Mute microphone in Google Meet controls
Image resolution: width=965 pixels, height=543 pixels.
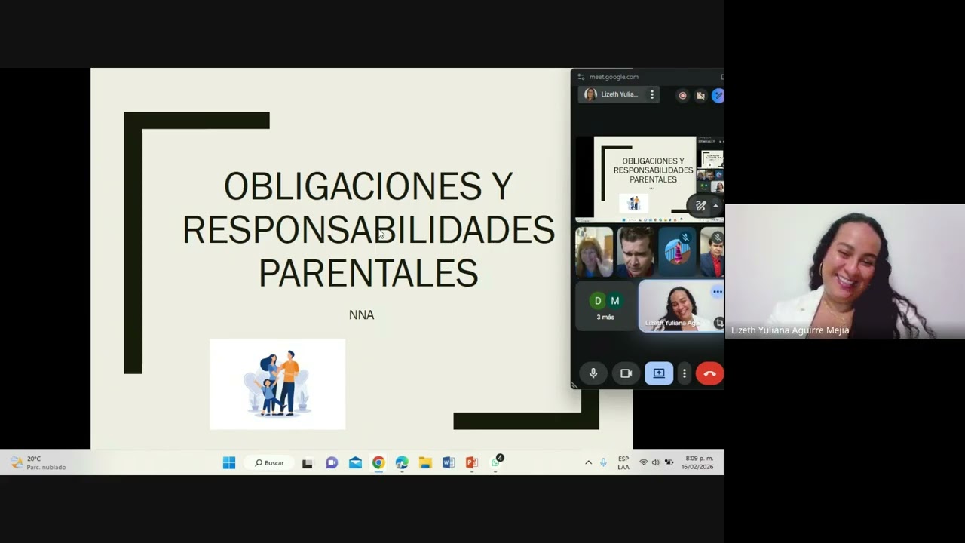[593, 373]
